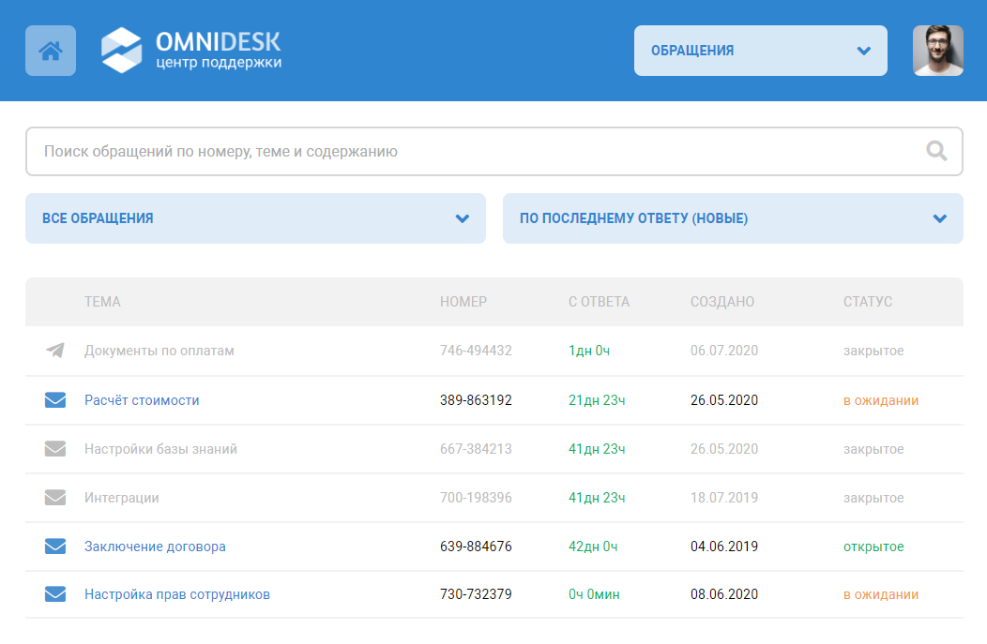Click the НОМЕР column header
This screenshot has width=987, height=644.
click(x=463, y=302)
